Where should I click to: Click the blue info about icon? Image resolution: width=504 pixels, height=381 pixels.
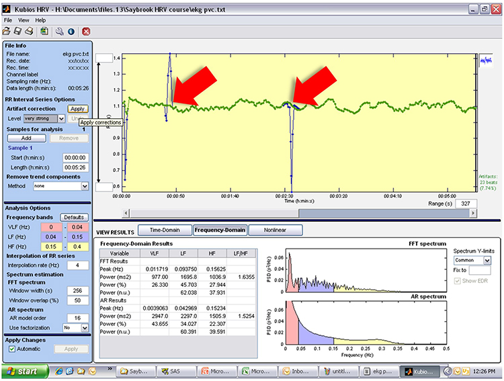[71, 31]
